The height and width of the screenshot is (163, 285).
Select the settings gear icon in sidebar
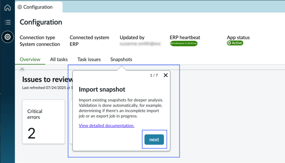tap(8, 37)
